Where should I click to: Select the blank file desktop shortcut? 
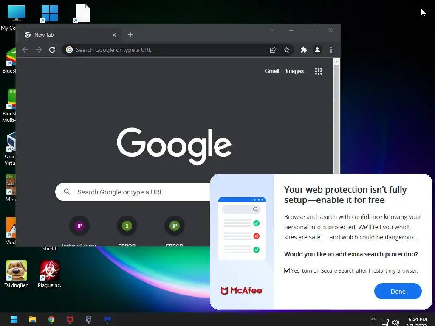[x=82, y=13]
